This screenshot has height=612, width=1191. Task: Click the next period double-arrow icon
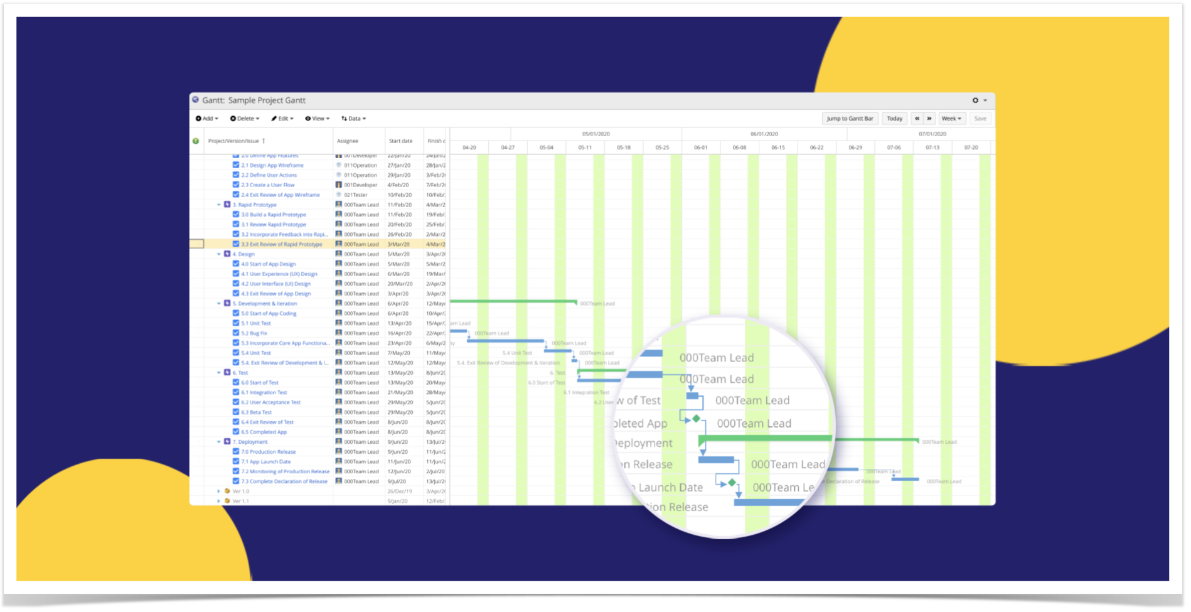click(x=929, y=119)
